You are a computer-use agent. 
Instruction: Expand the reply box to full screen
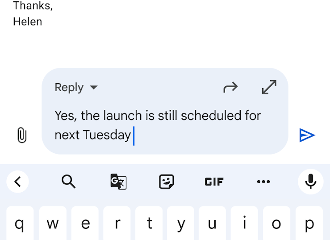[x=269, y=88]
